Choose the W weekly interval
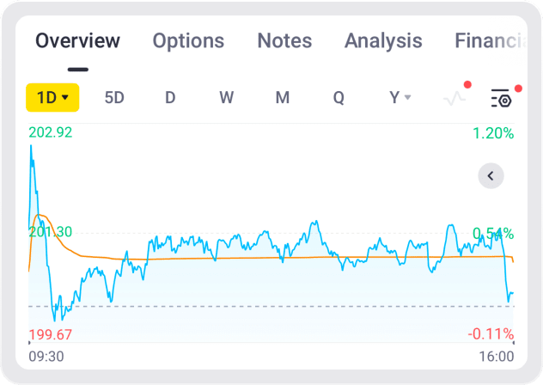This screenshot has height=385, width=543. (x=226, y=98)
